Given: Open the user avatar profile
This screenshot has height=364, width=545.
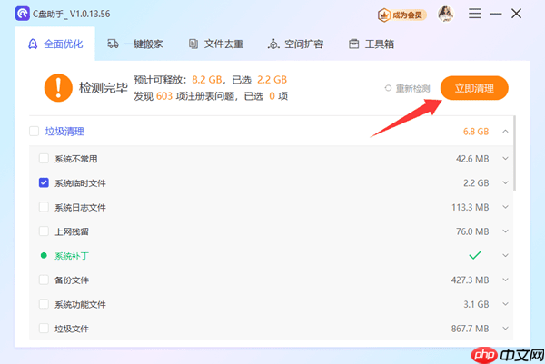Looking at the screenshot, I should tap(445, 15).
